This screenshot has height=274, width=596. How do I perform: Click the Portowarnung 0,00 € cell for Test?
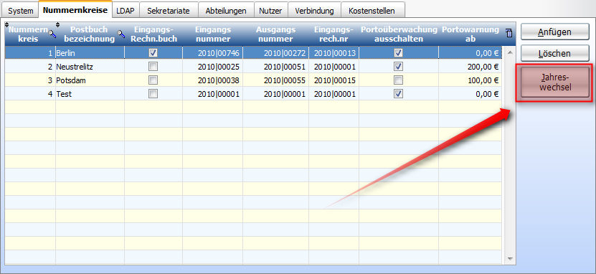coord(470,94)
